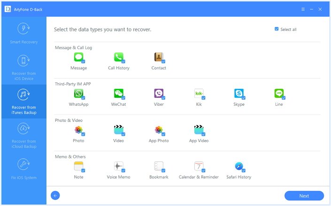Click the App Video label
The width and height of the screenshot is (331, 206).
199,141
